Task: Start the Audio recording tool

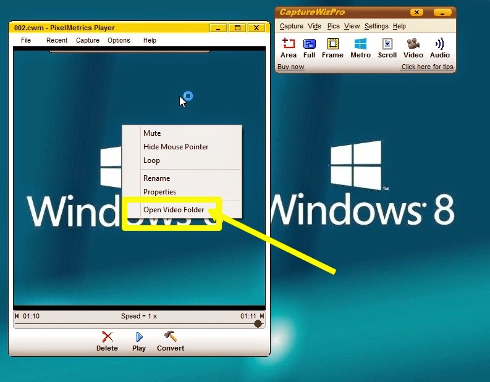Action: tap(440, 48)
